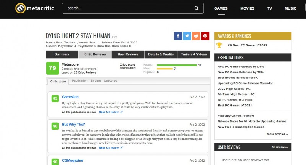Share on Twitter icon
Image resolution: width=306 pixels, height=165 pixels.
click(187, 36)
